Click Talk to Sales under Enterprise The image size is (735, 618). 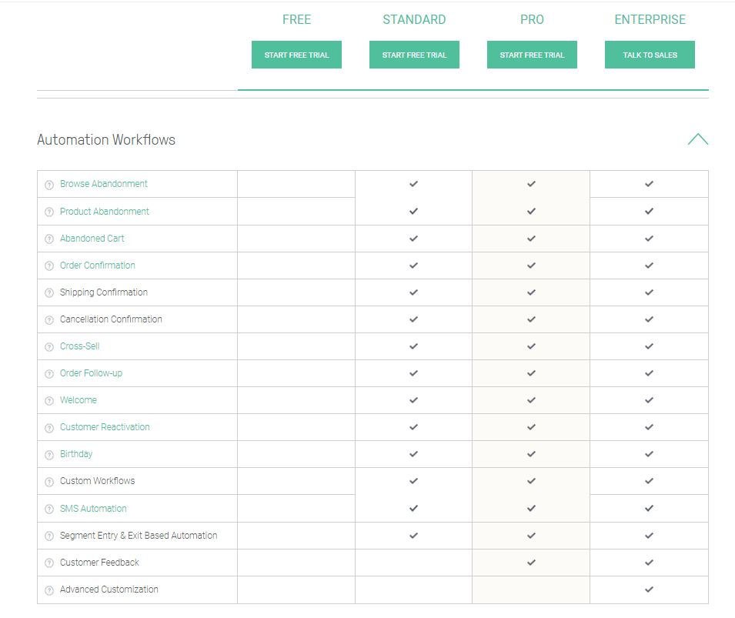pos(650,55)
